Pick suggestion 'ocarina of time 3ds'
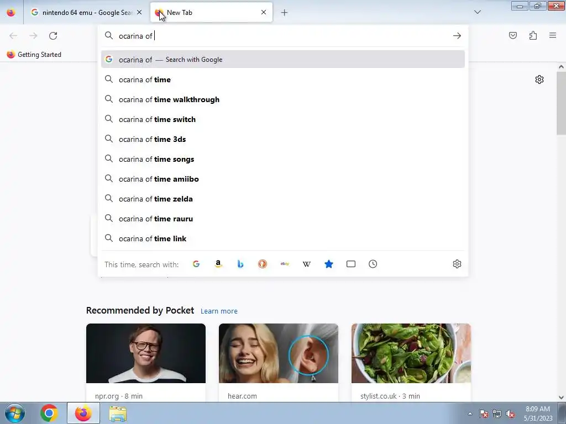The width and height of the screenshot is (566, 424). 282,139
